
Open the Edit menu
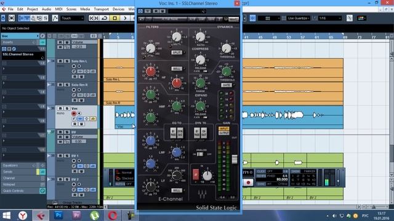pos(20,9)
